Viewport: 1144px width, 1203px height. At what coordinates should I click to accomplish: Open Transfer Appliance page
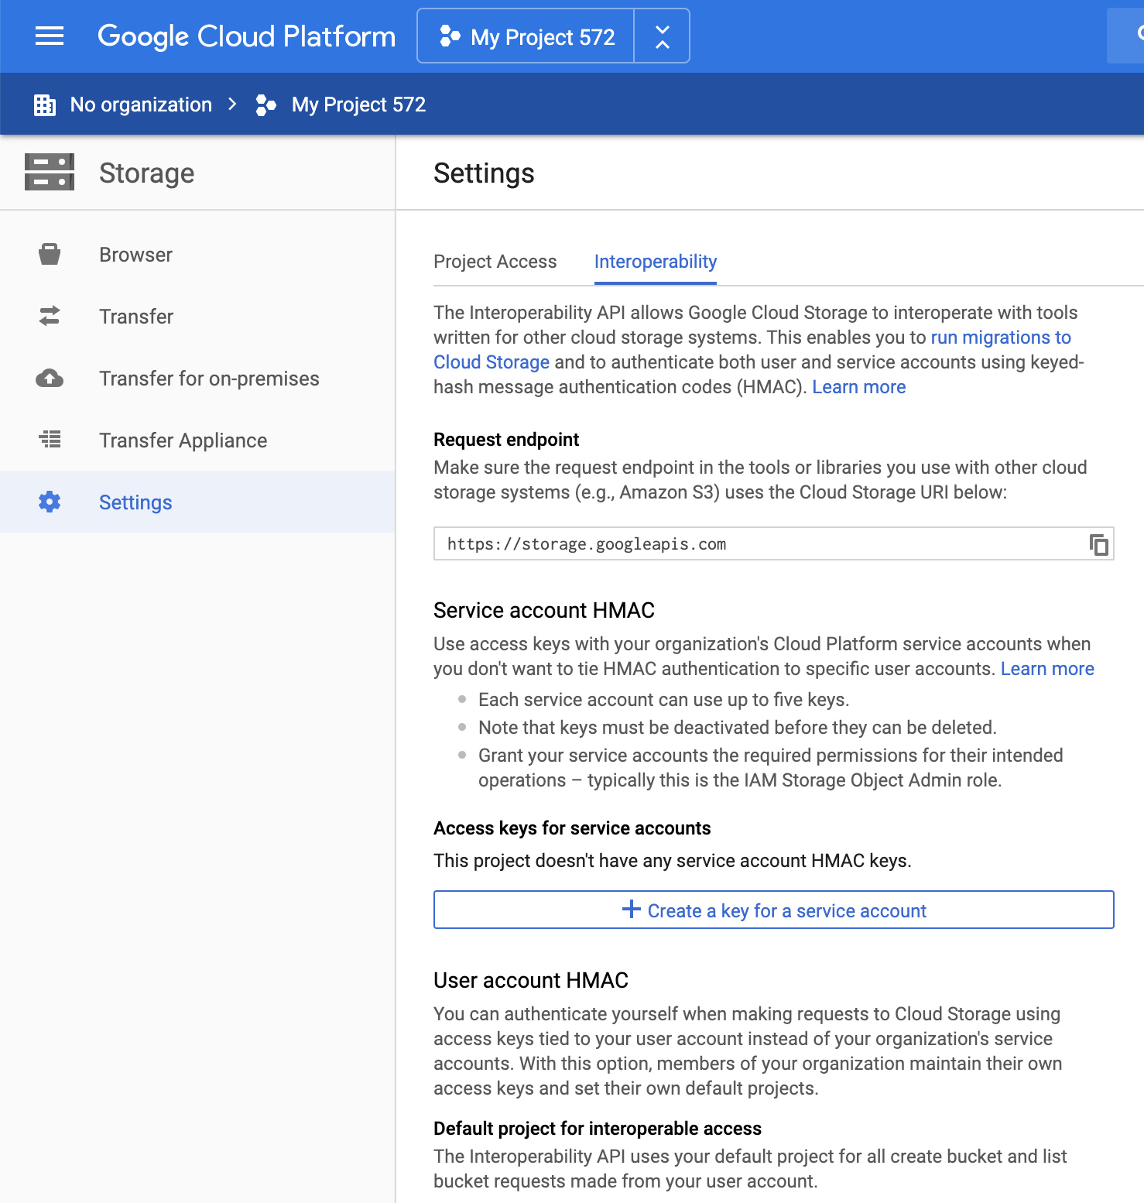(x=197, y=440)
